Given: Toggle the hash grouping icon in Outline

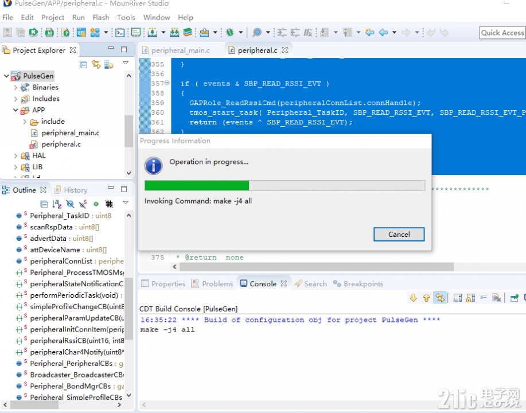Looking at the screenshot, I should (109, 204).
